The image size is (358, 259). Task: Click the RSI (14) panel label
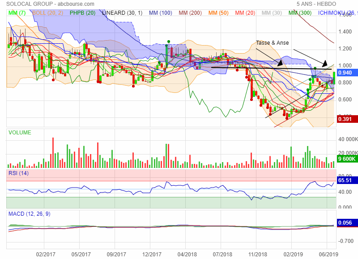18,173
